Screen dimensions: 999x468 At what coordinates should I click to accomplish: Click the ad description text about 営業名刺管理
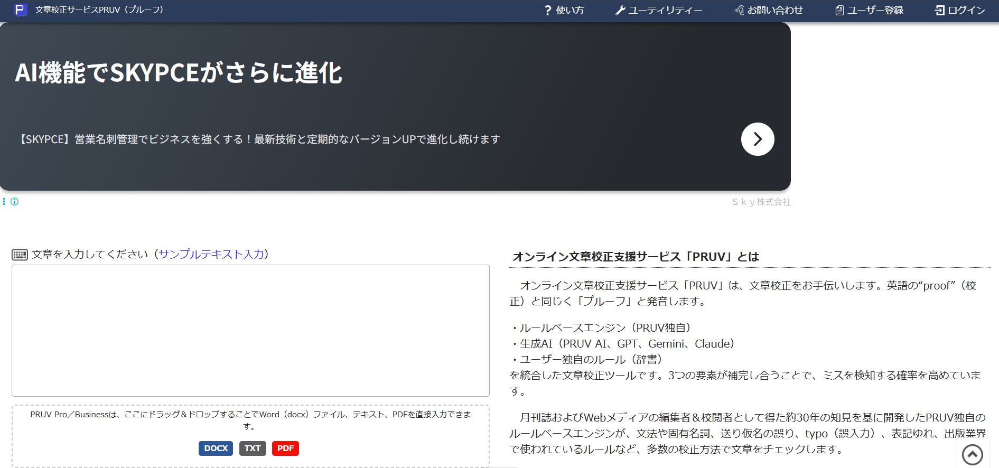pyautogui.click(x=259, y=139)
